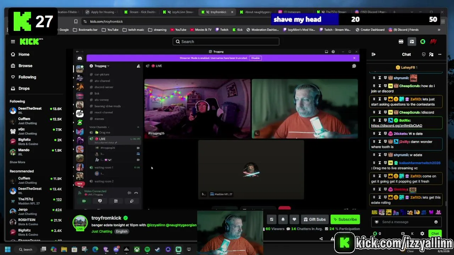
Task: Open chat moderation shield icon
Action: tap(423, 54)
